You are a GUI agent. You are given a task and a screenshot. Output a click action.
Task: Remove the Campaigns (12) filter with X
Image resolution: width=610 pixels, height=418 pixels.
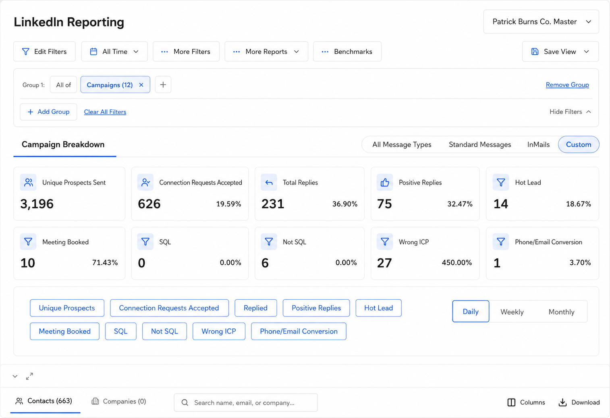pos(141,85)
